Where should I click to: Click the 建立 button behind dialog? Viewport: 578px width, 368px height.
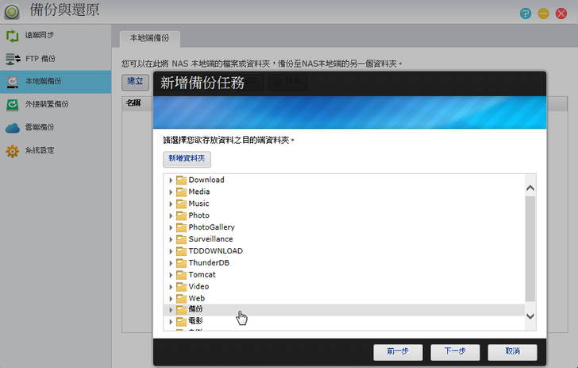135,82
